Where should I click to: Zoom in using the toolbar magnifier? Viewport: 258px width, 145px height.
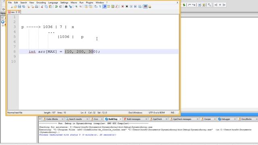[76, 6]
